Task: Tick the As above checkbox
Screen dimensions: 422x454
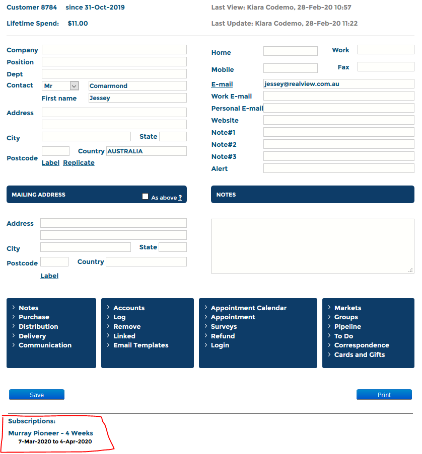Action: point(146,197)
